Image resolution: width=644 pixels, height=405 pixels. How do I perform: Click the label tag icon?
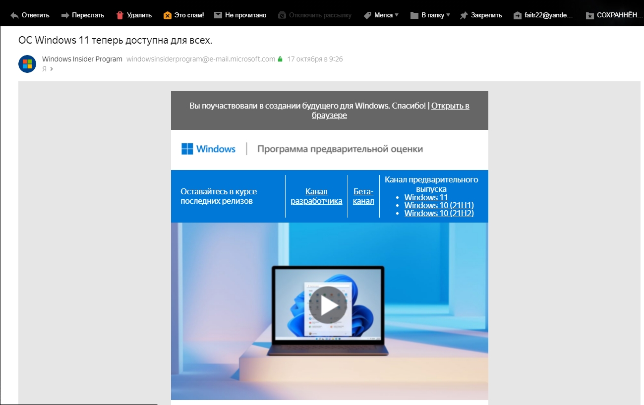367,15
